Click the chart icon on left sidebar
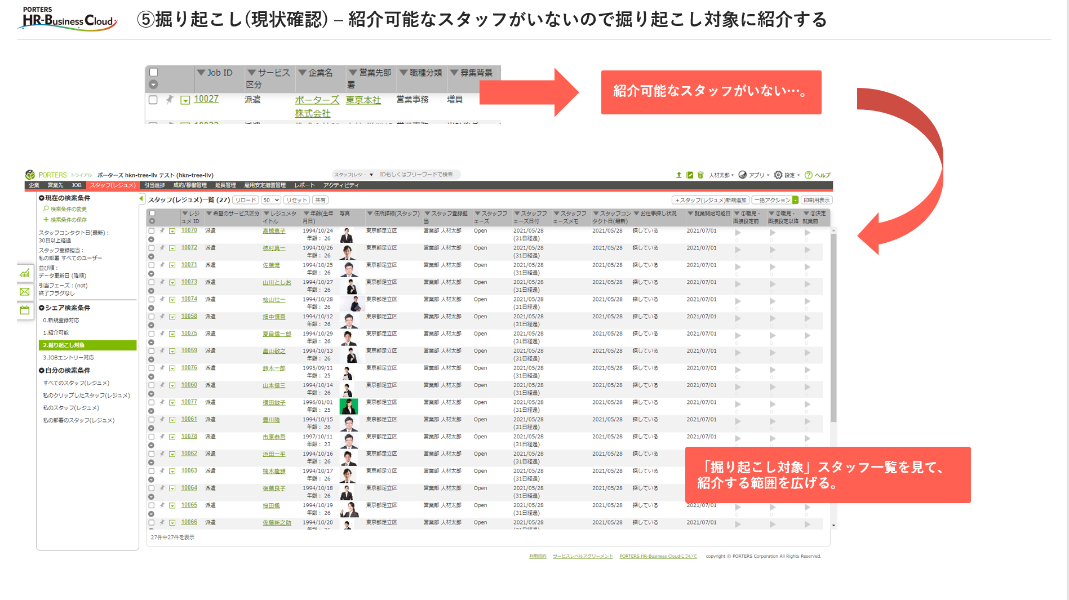Screen dimensions: 1069x600 (x=25, y=274)
